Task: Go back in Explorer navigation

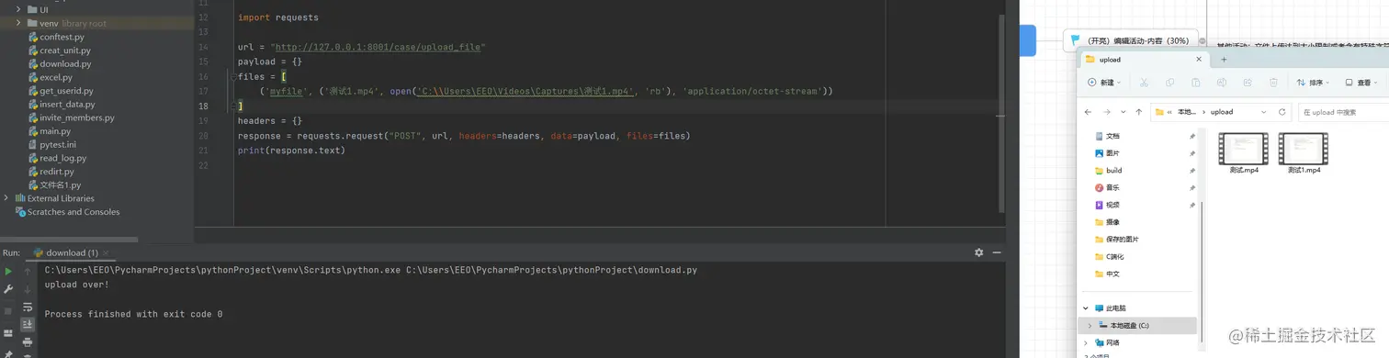Action: click(x=1089, y=112)
